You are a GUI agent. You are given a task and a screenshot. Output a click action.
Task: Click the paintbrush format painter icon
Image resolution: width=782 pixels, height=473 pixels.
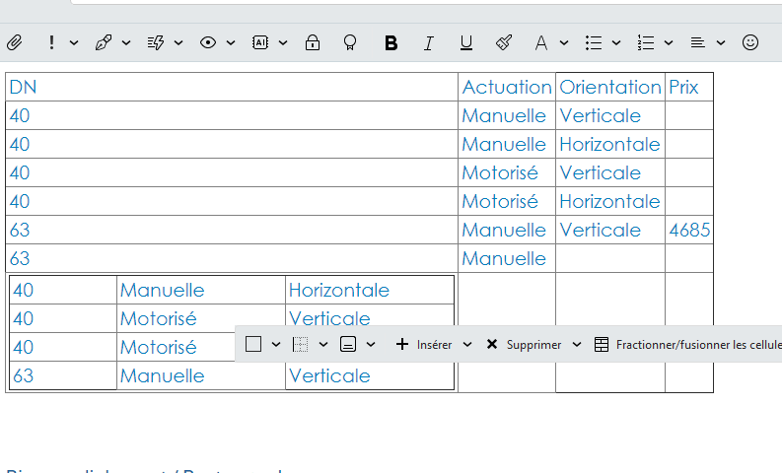[x=504, y=42]
